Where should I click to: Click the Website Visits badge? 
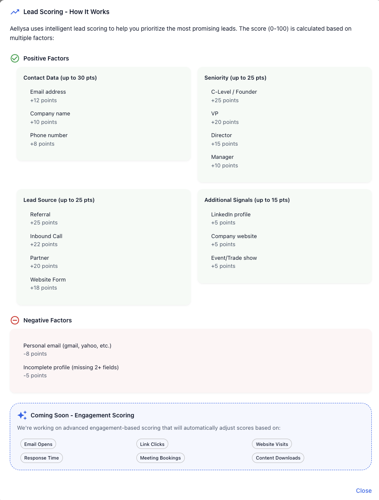[272, 444]
